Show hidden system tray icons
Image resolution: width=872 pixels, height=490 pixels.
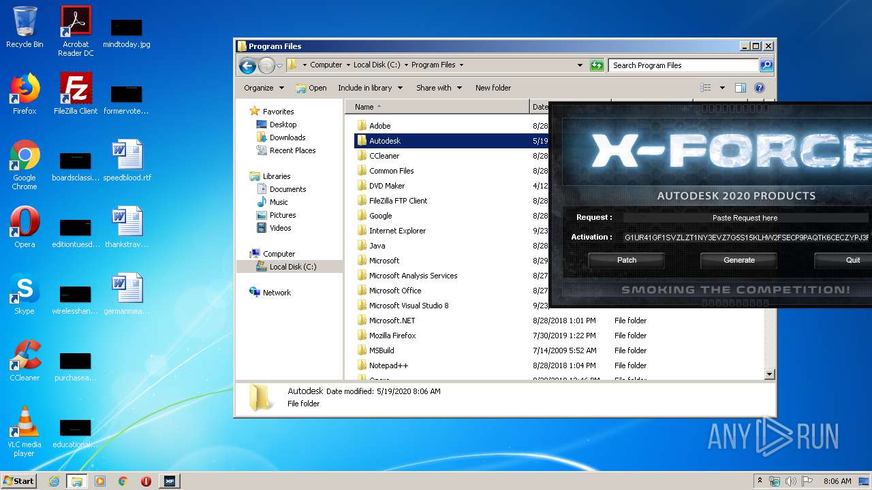tap(760, 481)
